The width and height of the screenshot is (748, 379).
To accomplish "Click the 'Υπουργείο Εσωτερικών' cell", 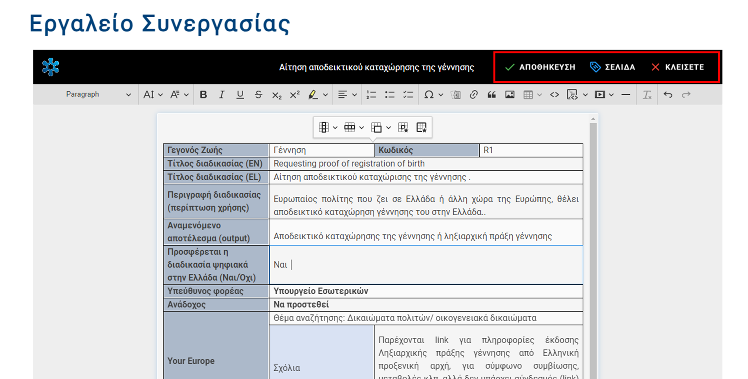I will [426, 291].
